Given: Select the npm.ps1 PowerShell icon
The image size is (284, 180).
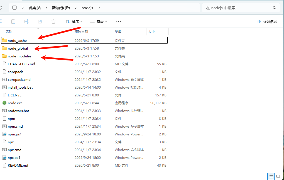Looking at the screenshot, I should (x=4, y=134).
